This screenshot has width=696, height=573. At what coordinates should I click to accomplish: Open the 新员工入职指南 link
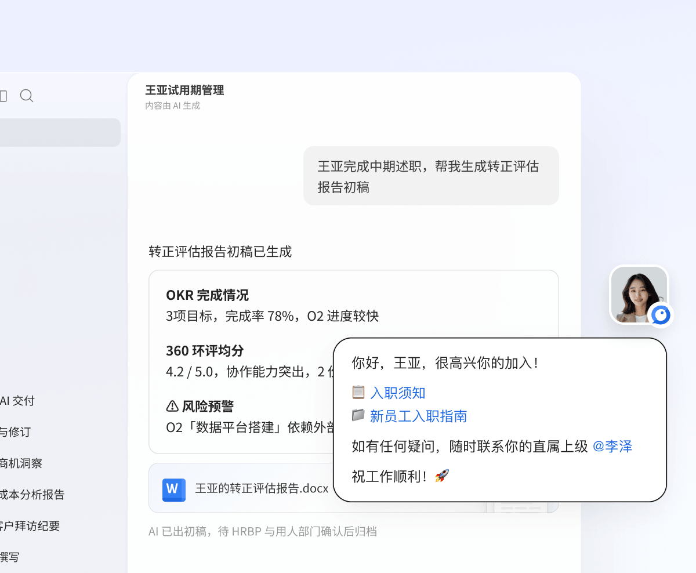419,416
